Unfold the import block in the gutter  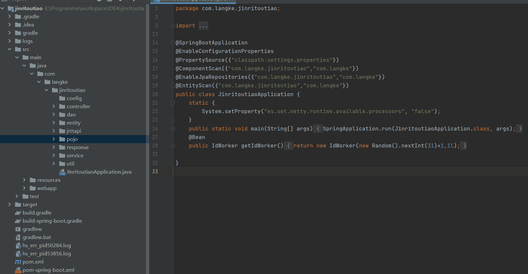point(173,26)
